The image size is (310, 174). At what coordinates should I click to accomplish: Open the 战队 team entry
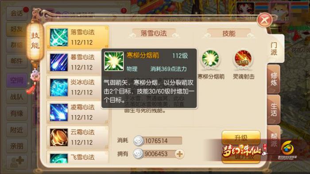17,97
